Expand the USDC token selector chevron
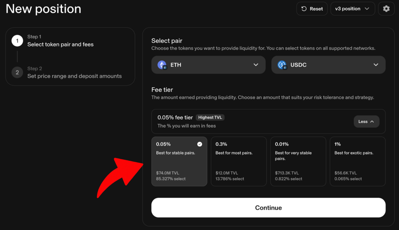 [376, 65]
